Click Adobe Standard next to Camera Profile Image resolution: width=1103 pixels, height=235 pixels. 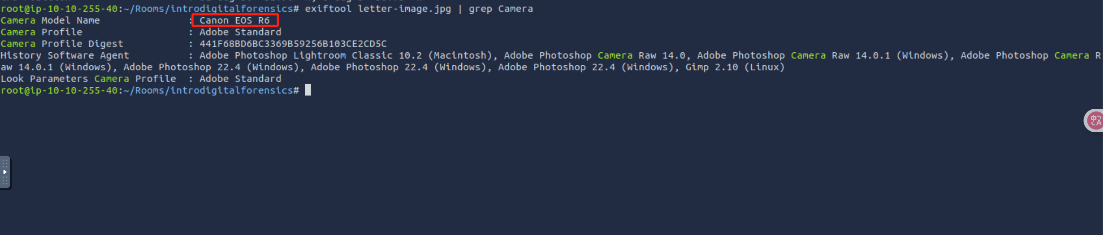(x=240, y=32)
